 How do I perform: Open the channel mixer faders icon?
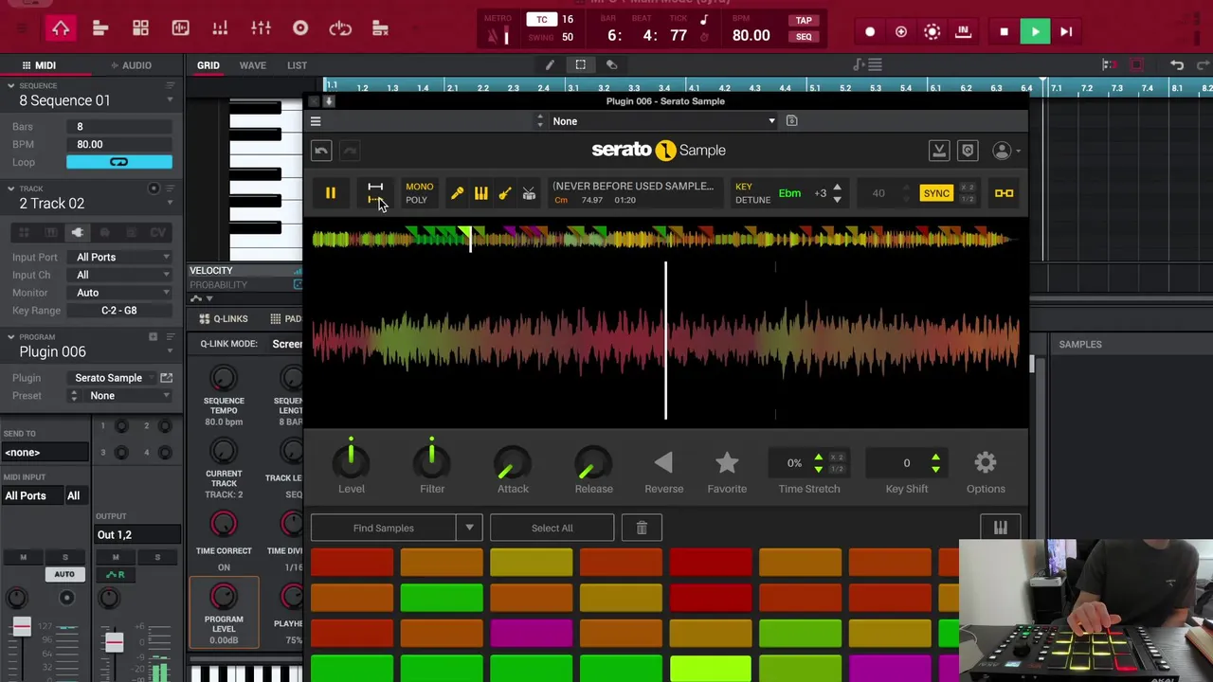[261, 28]
